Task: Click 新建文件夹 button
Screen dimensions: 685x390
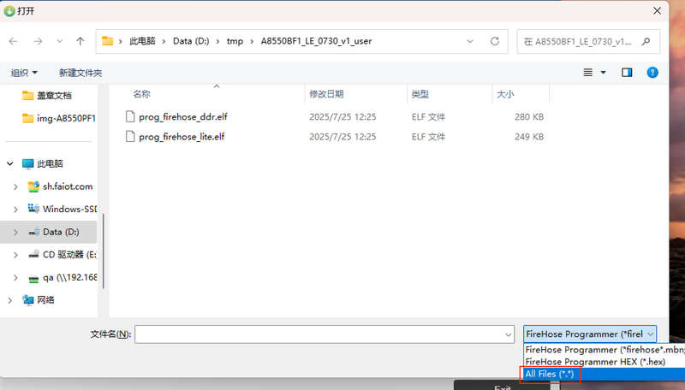Action: 80,73
